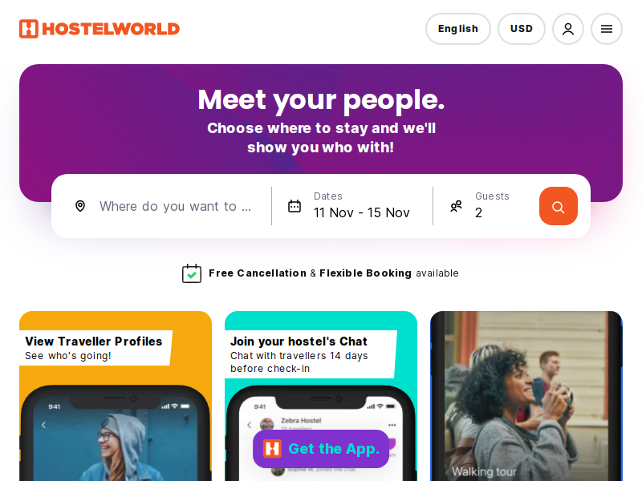This screenshot has width=642, height=481.
Task: Click the orange search magnifier button
Action: [558, 206]
